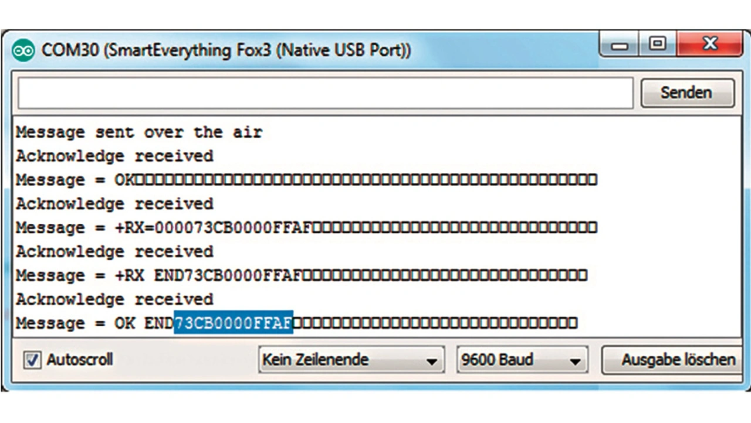Expand the 9600 Baud rate dropdown
Viewport: 751px width, 423px height.
[x=522, y=360]
